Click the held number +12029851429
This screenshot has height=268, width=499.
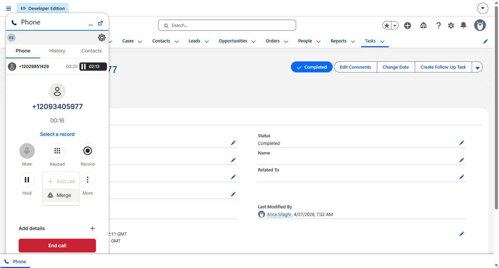coord(34,67)
